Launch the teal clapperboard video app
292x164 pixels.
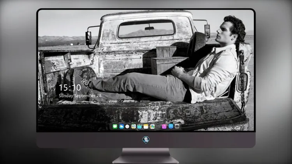139,127
